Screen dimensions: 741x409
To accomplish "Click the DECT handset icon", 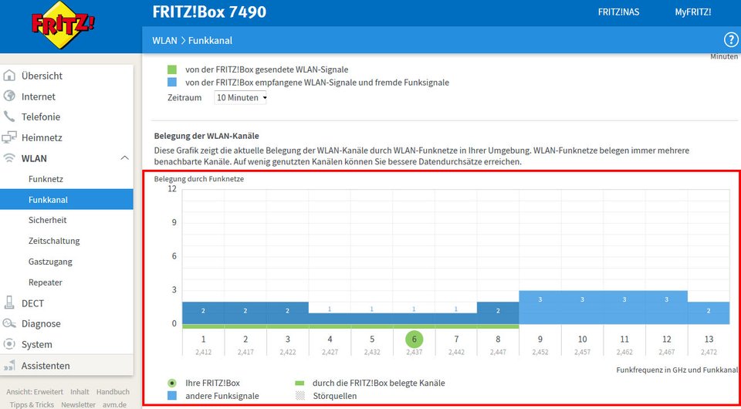I will click(9, 303).
